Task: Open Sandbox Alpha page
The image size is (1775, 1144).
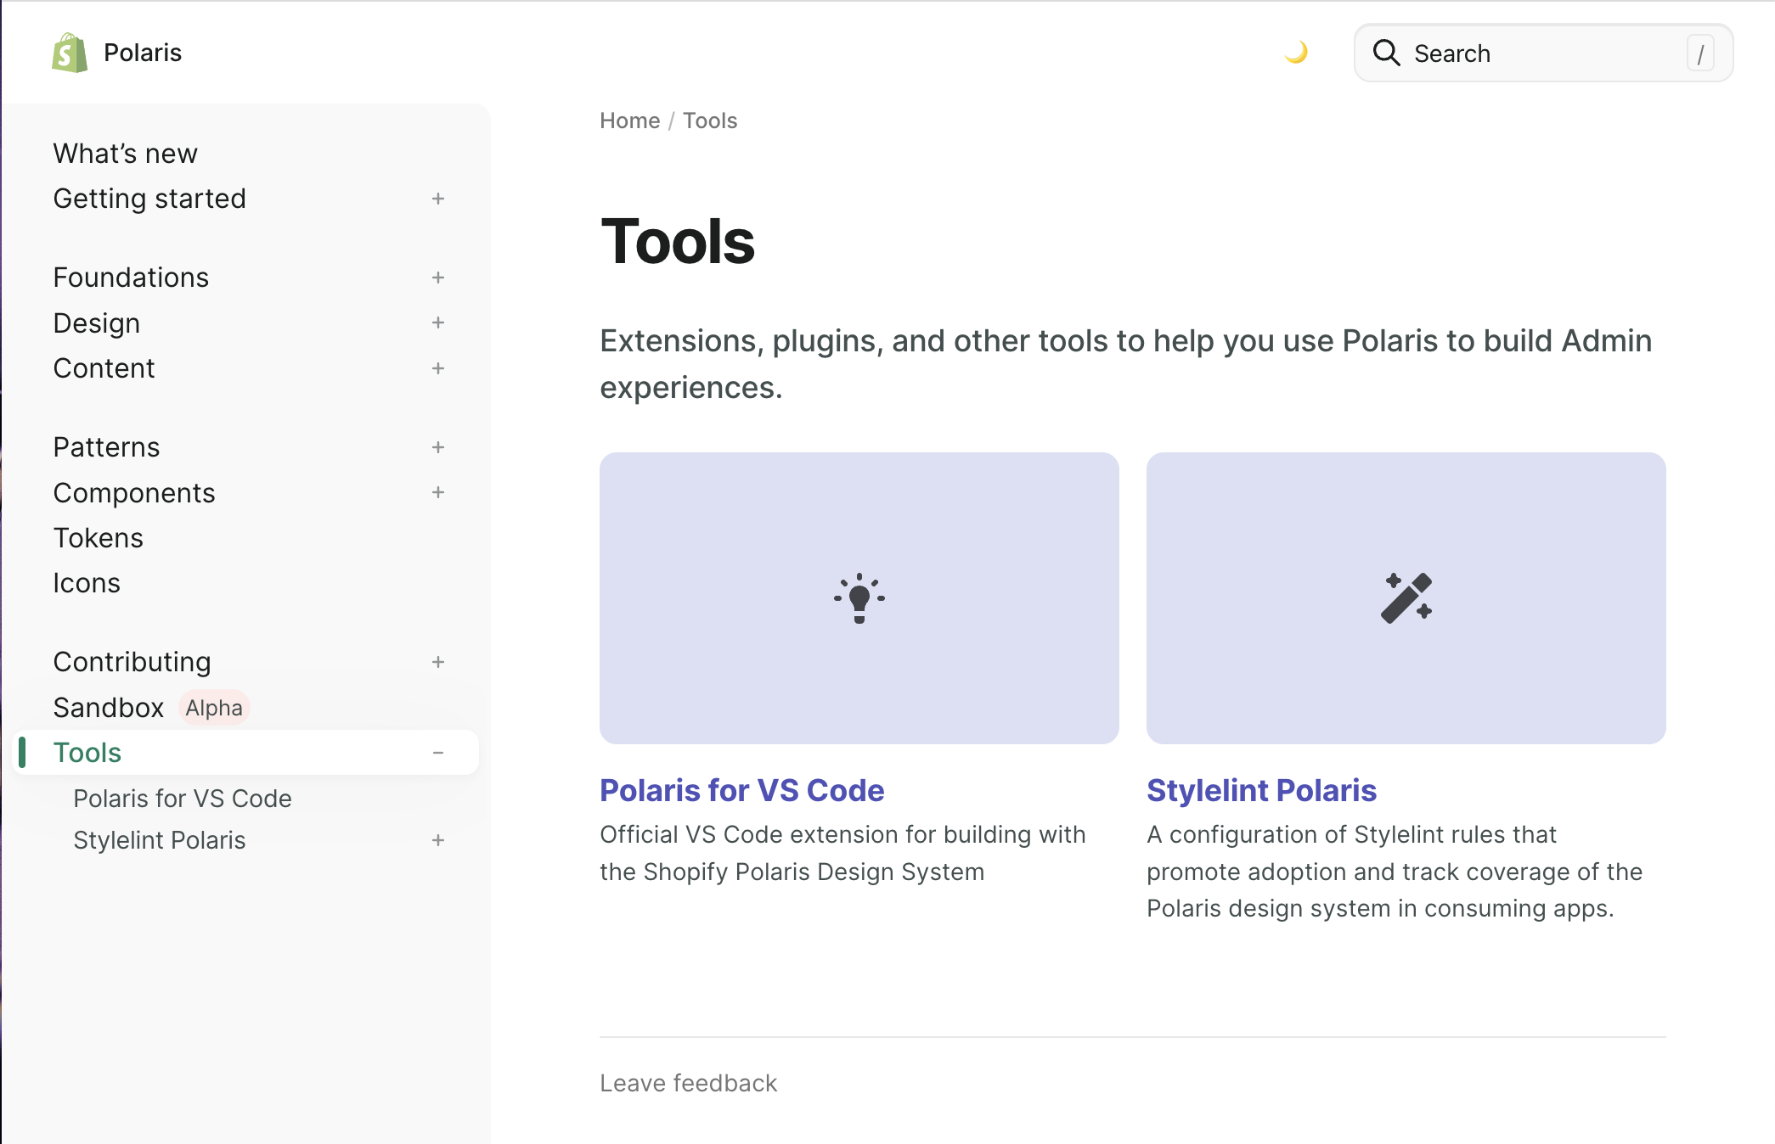Action: click(x=109, y=708)
